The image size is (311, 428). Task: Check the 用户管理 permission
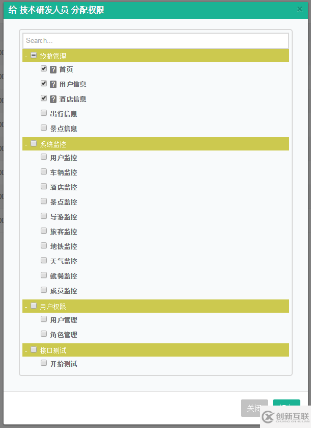pos(43,319)
